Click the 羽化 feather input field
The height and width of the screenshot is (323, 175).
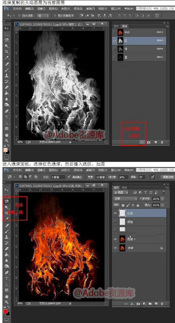[x=58, y=177]
